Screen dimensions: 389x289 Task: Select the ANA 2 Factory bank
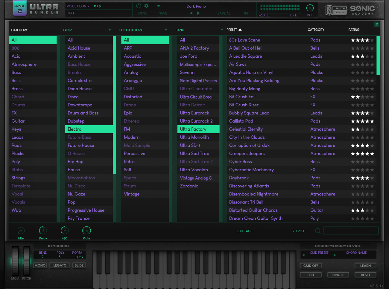(198, 48)
